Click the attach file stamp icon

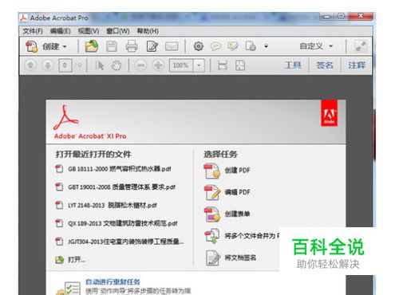tap(251, 46)
